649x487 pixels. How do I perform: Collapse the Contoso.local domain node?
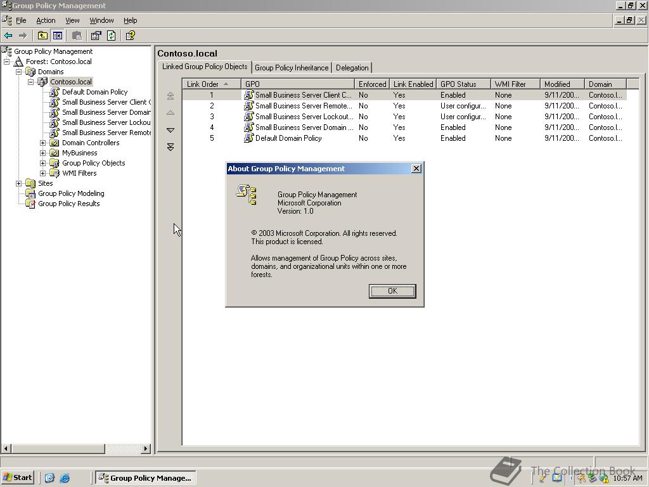tap(30, 82)
